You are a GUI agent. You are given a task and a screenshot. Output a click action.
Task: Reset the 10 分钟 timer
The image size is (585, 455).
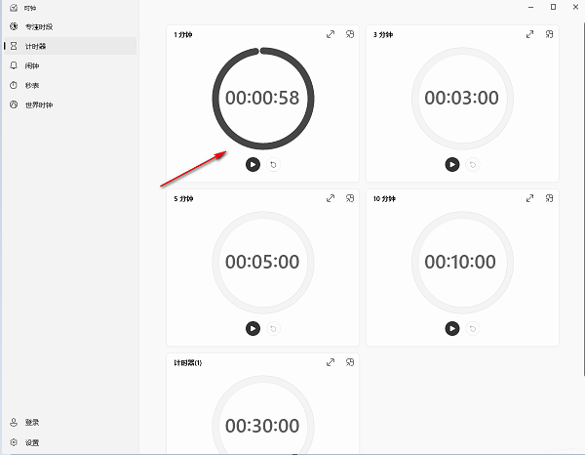coord(473,328)
